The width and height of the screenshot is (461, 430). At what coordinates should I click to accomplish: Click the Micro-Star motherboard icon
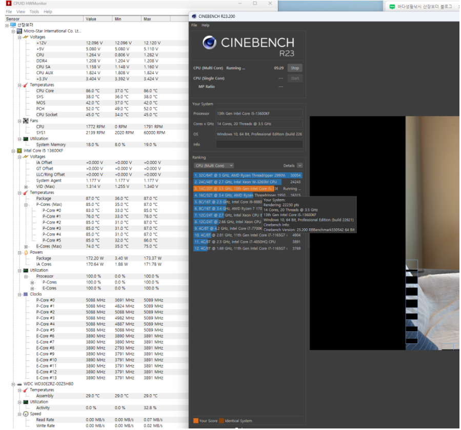tap(19, 31)
